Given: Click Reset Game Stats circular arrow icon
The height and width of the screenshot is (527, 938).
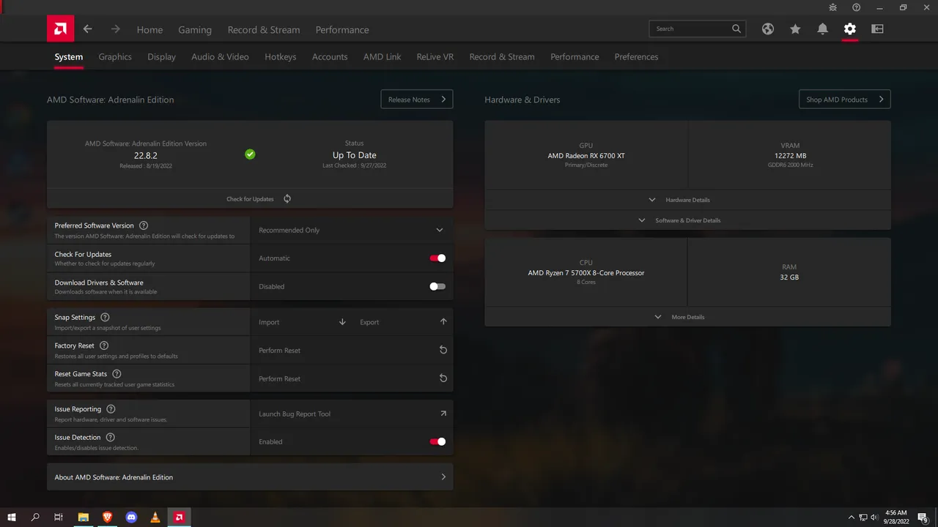Looking at the screenshot, I should tap(443, 378).
